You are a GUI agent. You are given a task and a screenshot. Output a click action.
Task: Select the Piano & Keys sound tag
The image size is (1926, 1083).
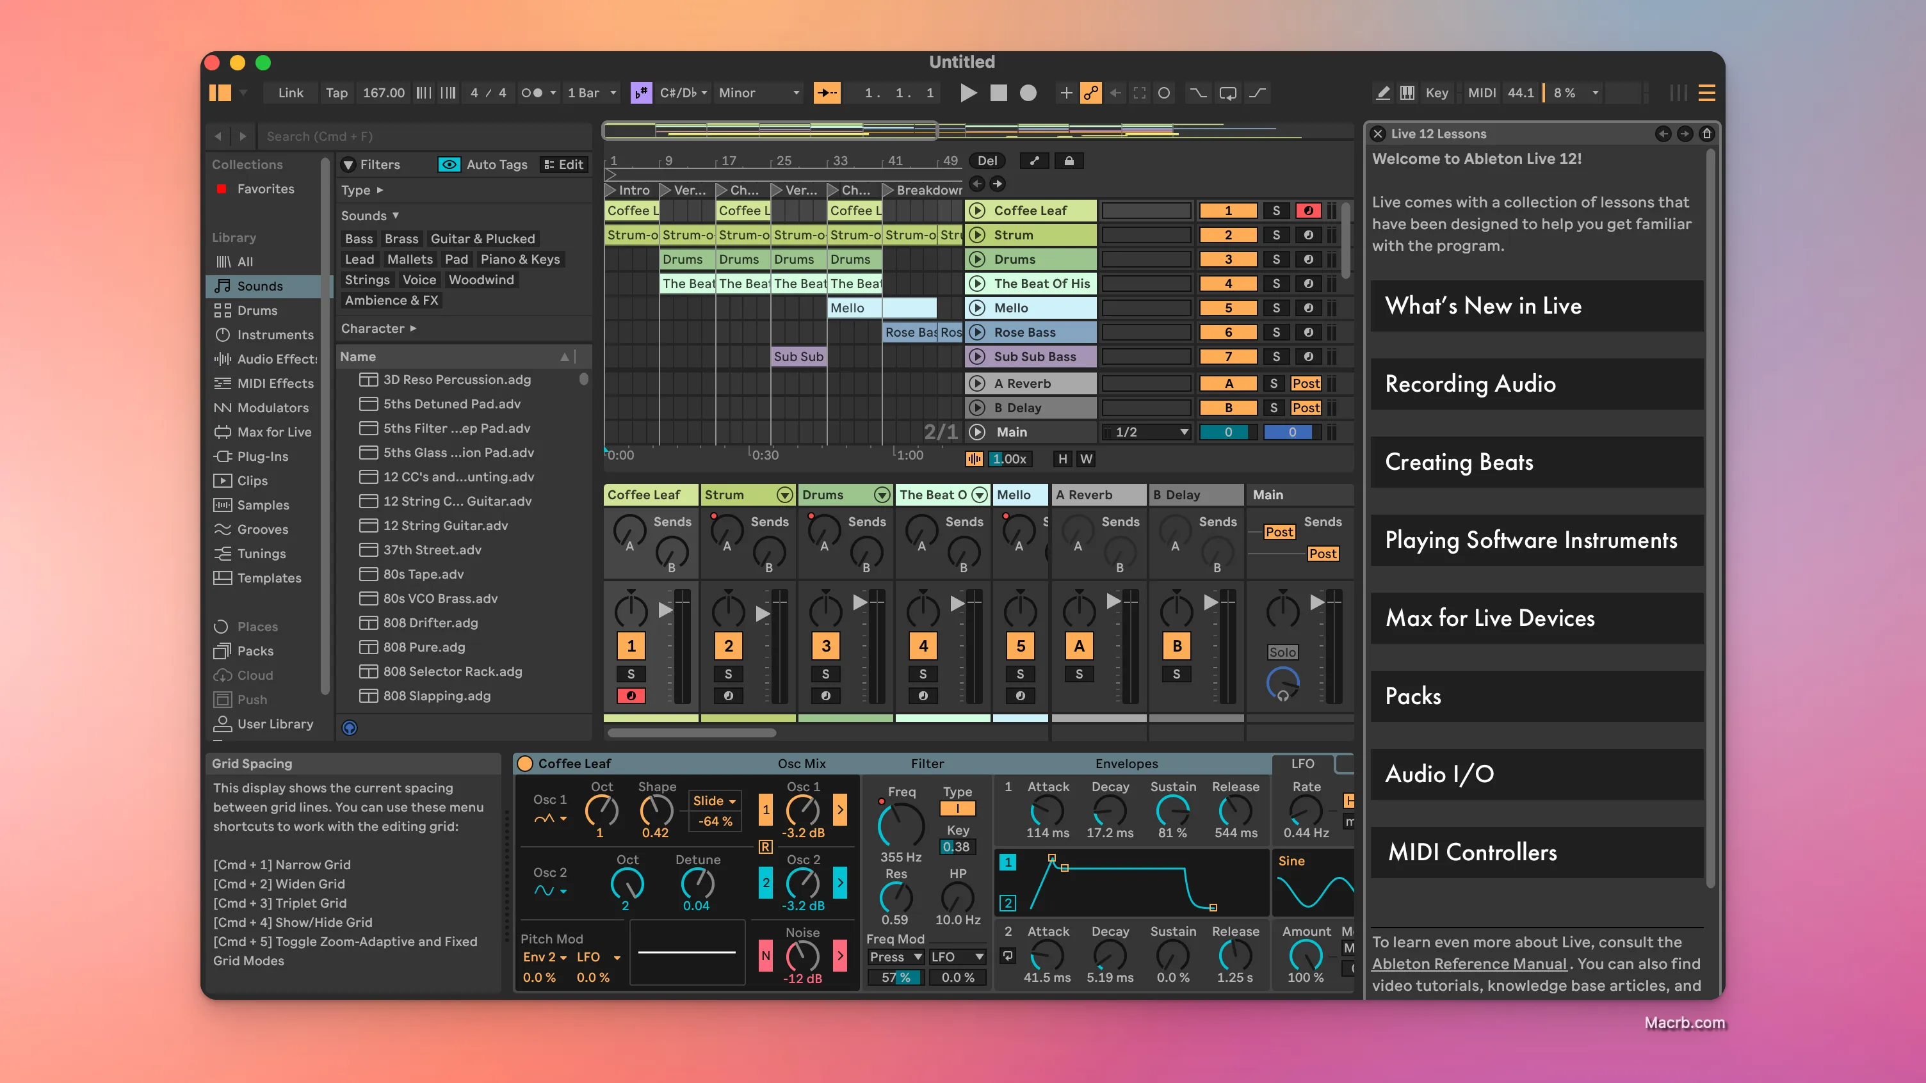[x=520, y=259]
